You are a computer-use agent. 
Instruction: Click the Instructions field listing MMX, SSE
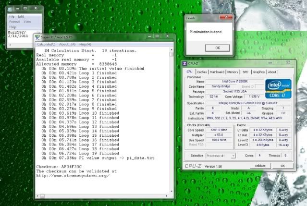click(248, 118)
